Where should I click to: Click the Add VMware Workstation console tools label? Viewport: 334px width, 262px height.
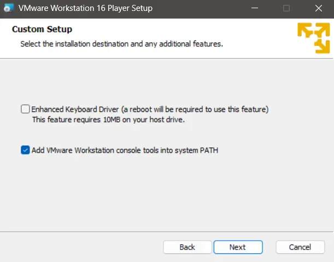click(x=125, y=150)
